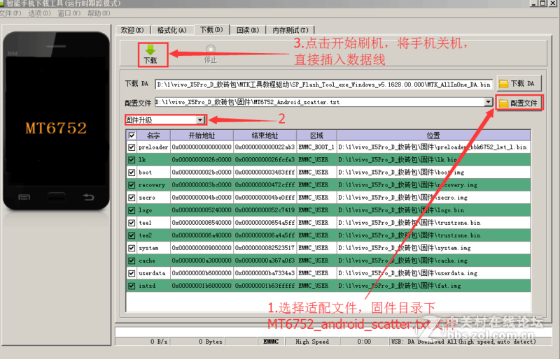Screen dimensions: 560x359
Task: Click the recovery.img location cell
Action: click(433, 185)
